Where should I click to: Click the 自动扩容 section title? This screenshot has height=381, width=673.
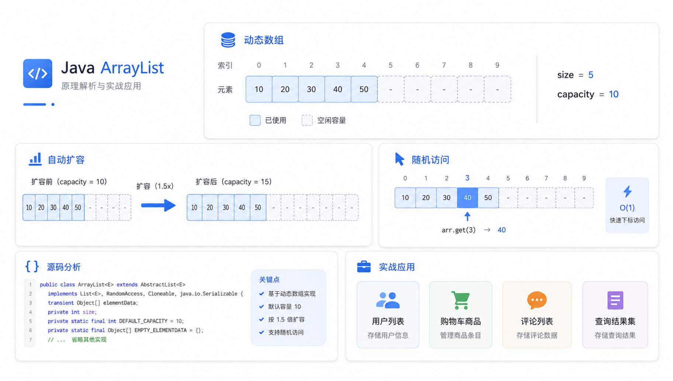(66, 160)
